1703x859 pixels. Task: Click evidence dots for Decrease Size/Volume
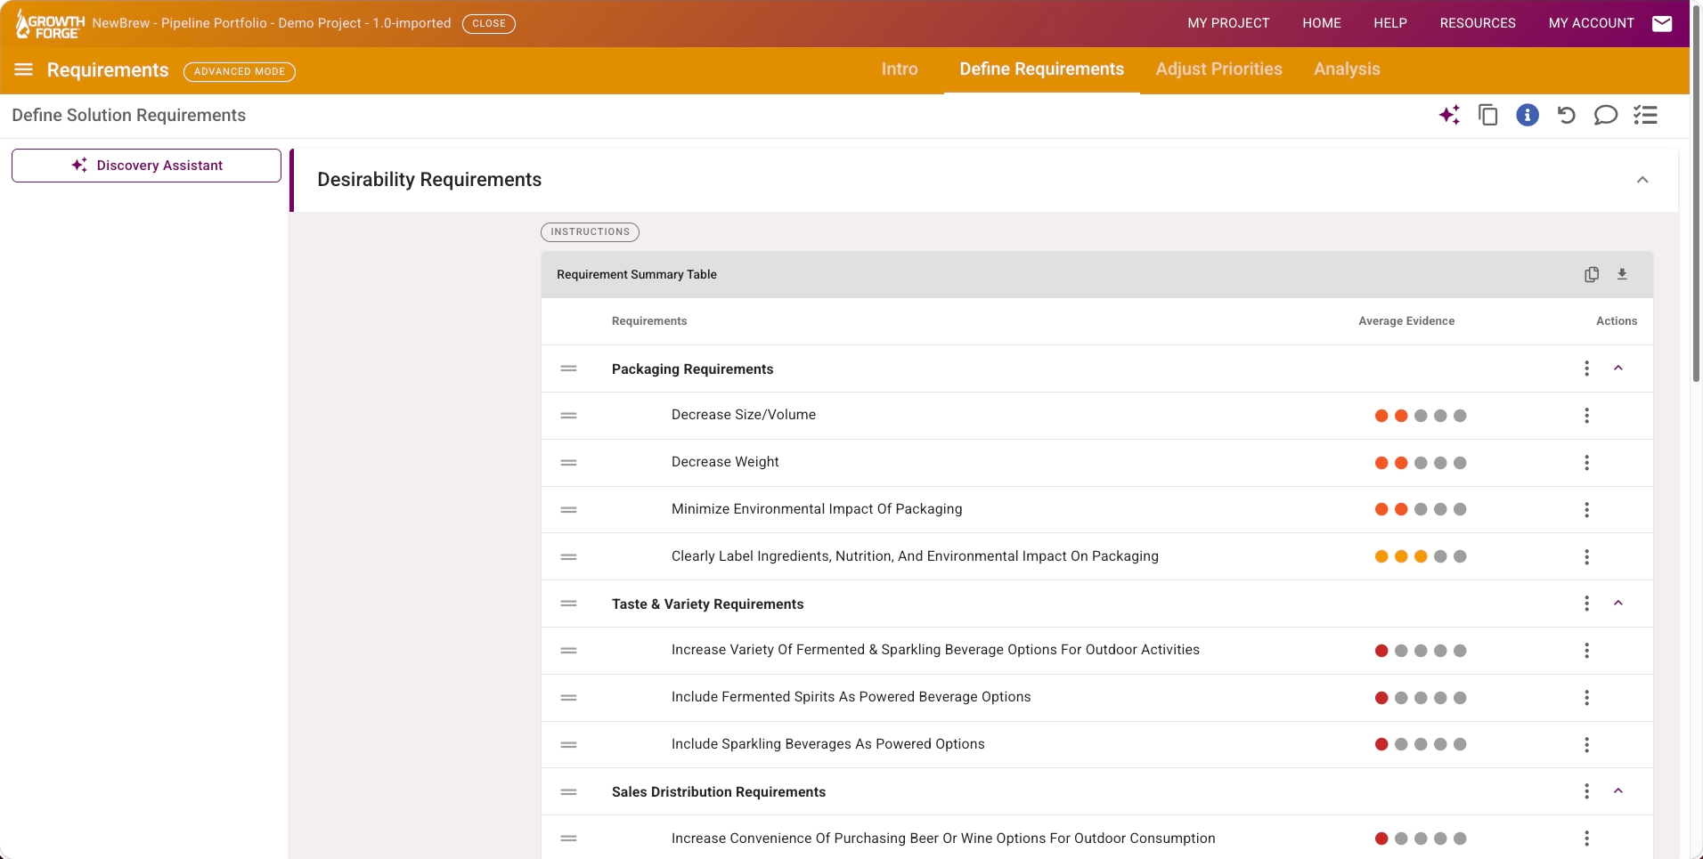[x=1421, y=416]
